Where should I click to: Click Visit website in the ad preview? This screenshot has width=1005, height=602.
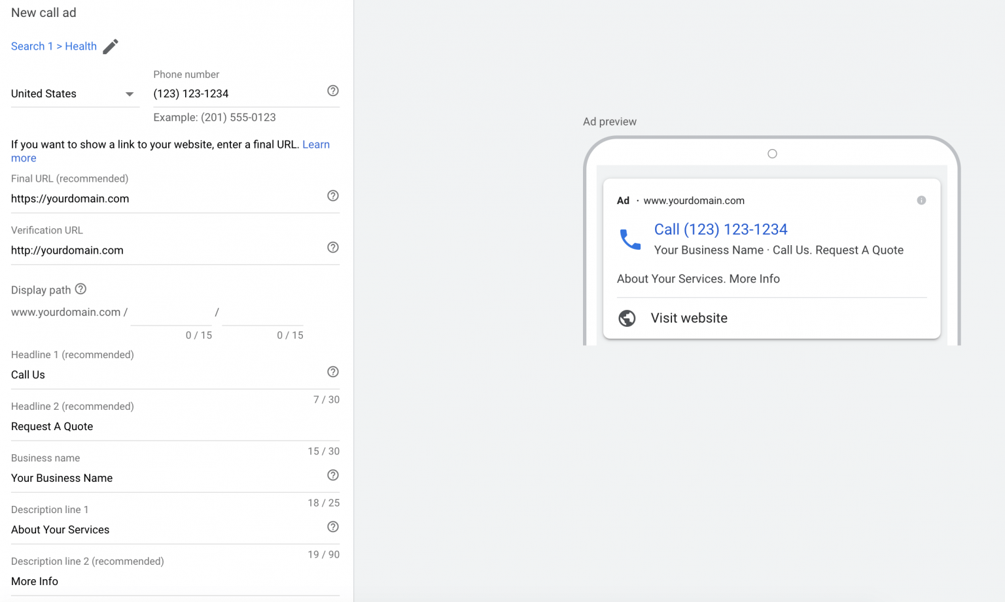pos(688,318)
